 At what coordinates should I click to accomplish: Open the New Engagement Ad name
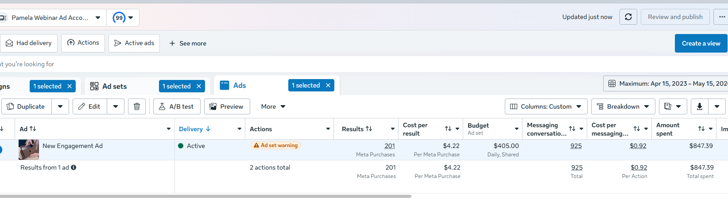pos(73,146)
